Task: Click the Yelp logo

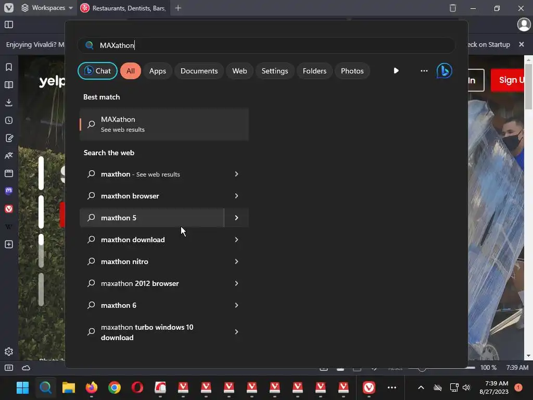Action: click(52, 81)
